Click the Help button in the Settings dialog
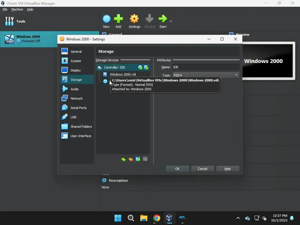300x225 pixels. [227, 169]
